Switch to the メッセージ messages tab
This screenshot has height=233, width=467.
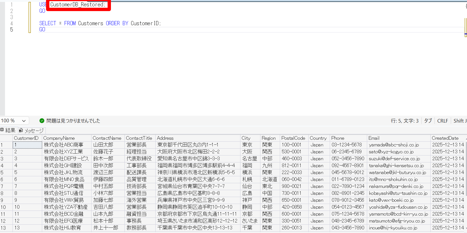tap(31, 131)
